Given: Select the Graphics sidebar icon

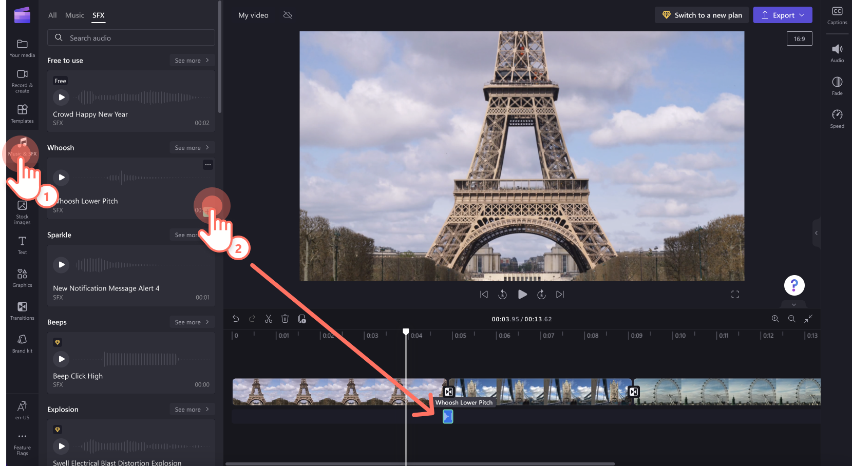Looking at the screenshot, I should pos(22,277).
